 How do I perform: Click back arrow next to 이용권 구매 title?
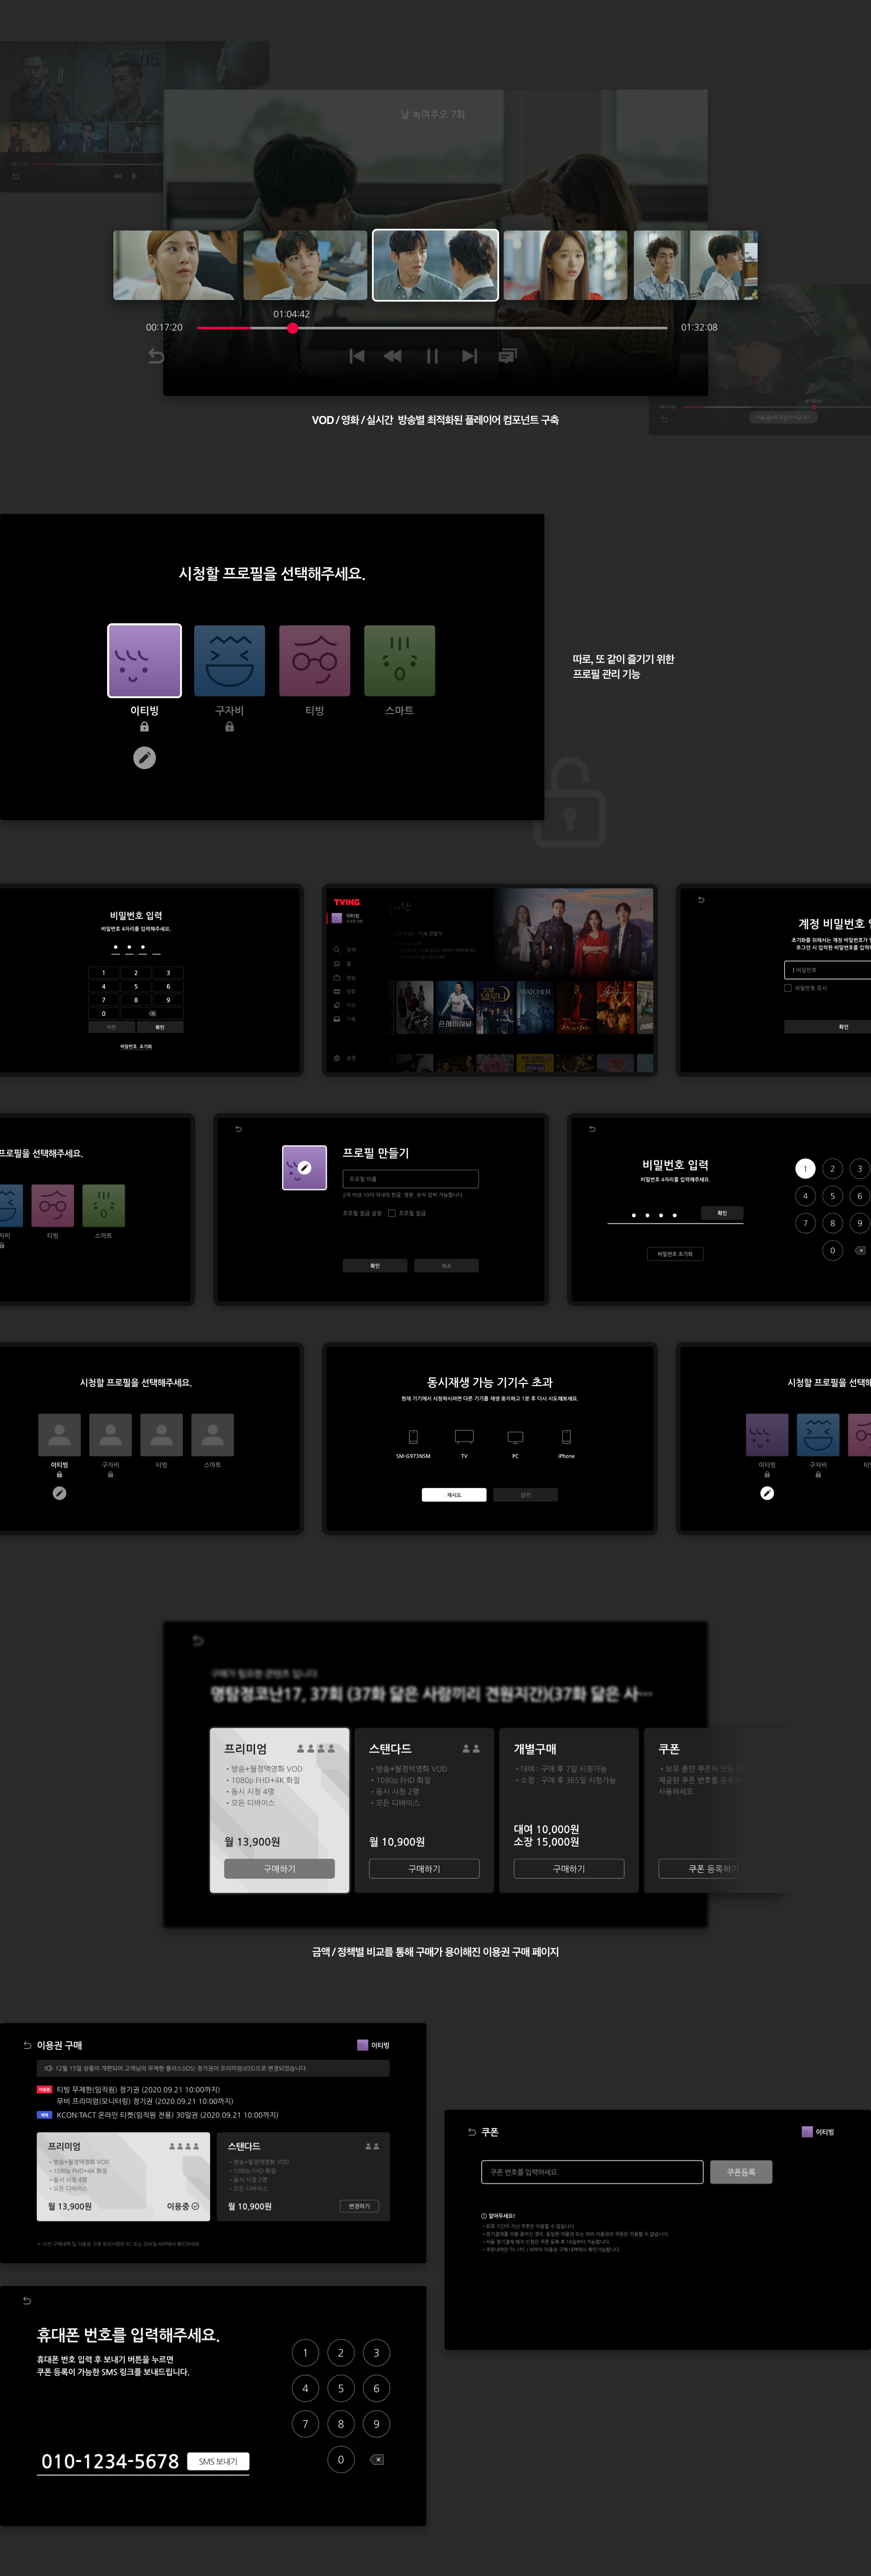[x=28, y=2046]
